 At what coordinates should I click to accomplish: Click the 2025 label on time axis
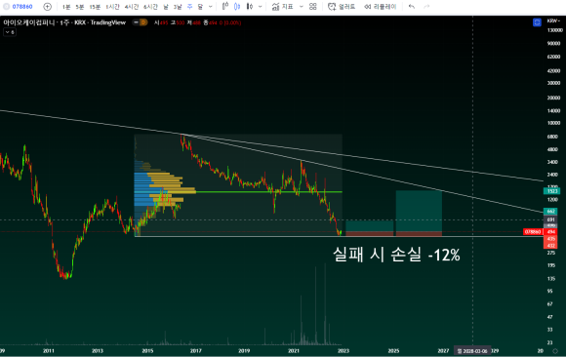point(393,350)
